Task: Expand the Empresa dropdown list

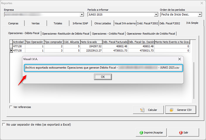Action: pos(82,15)
